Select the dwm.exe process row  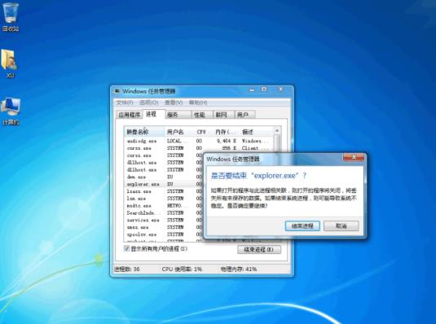[x=164, y=177]
